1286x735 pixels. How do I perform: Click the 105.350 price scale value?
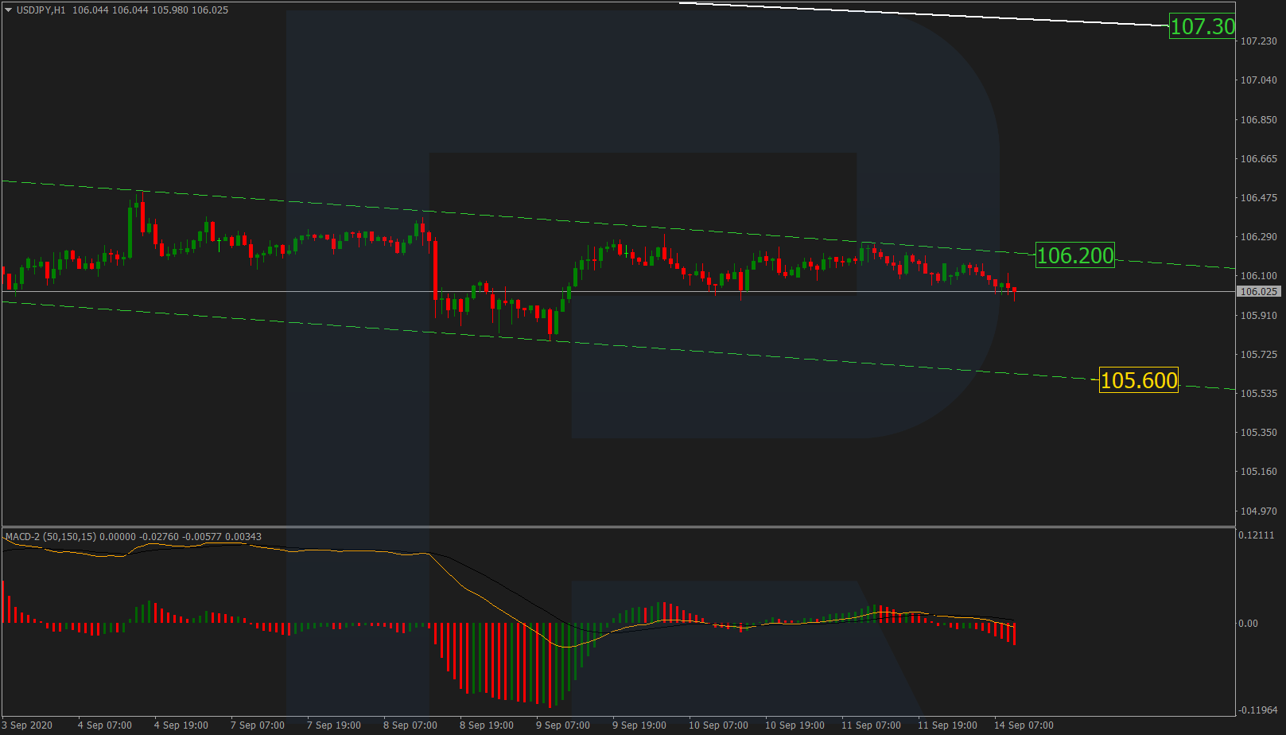(1259, 433)
